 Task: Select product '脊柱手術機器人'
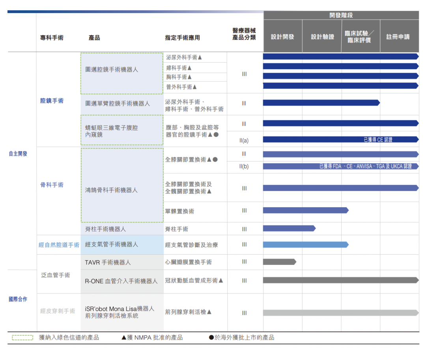click(105, 229)
